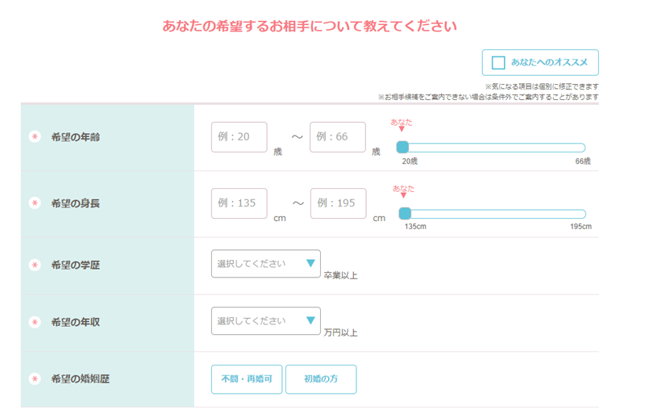Open the 希望の学歴 education dropdown

[x=265, y=264]
